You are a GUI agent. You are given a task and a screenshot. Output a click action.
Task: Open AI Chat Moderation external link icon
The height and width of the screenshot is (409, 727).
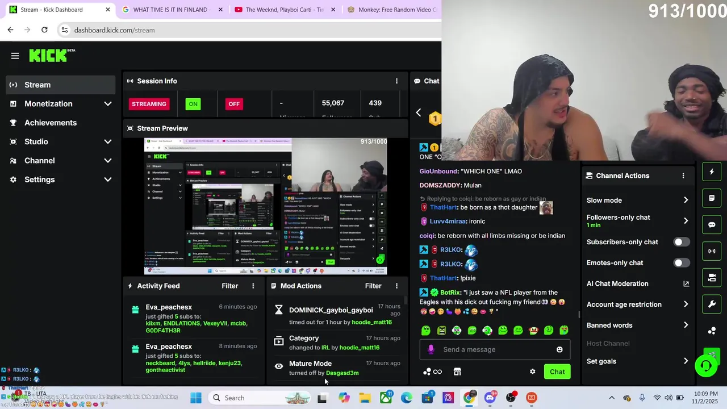pos(686,283)
